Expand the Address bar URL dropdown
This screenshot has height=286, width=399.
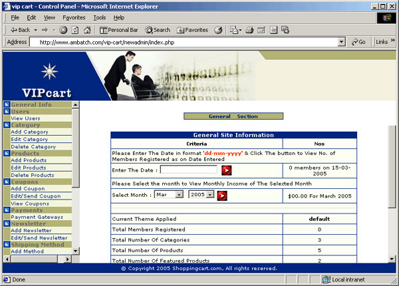pos(341,42)
